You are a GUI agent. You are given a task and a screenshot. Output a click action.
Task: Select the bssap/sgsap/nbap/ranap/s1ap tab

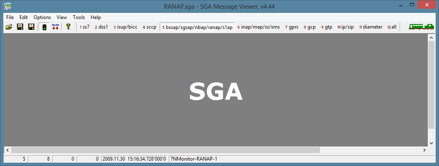[197, 27]
